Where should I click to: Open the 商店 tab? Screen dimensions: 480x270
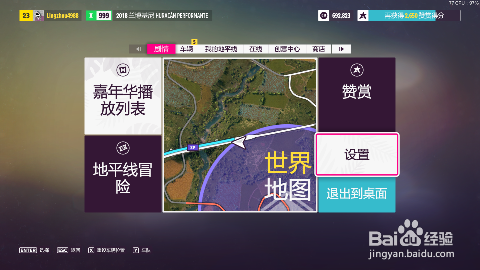click(318, 49)
